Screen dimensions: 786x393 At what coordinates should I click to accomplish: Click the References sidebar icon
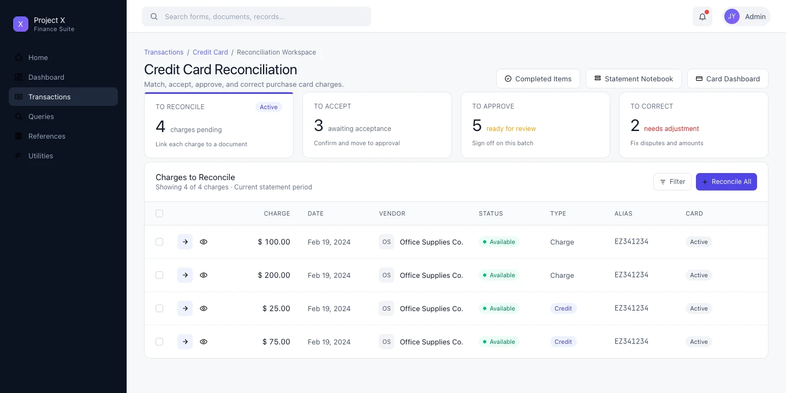click(x=19, y=136)
